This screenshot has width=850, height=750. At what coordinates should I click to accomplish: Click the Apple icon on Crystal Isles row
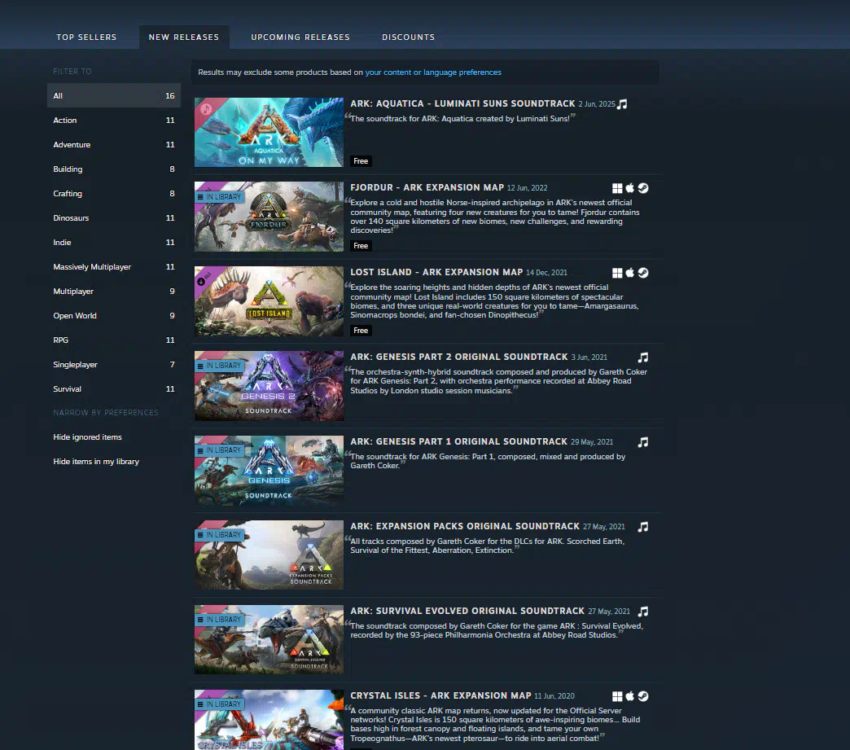[630, 696]
